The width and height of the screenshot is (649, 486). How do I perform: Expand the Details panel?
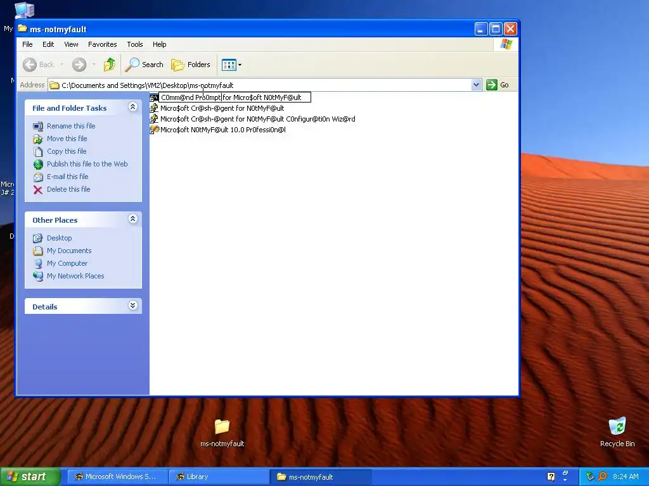coord(132,306)
